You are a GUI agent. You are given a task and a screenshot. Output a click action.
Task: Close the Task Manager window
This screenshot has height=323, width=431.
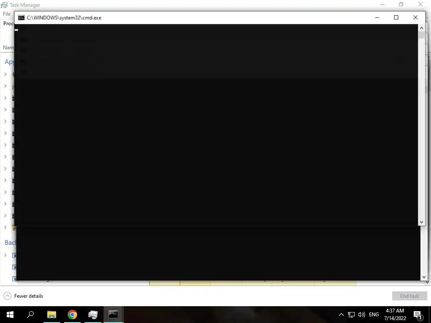tap(420, 5)
